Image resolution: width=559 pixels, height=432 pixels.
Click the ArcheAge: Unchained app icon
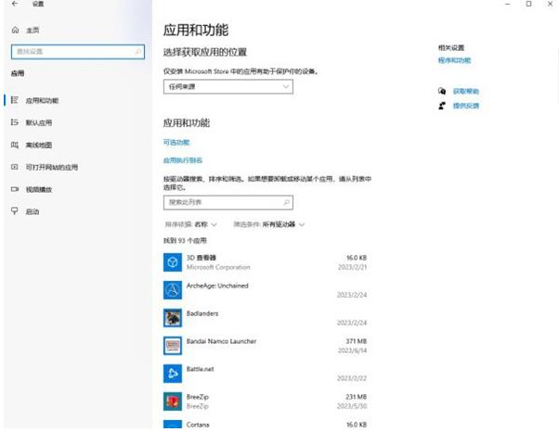[x=173, y=290]
